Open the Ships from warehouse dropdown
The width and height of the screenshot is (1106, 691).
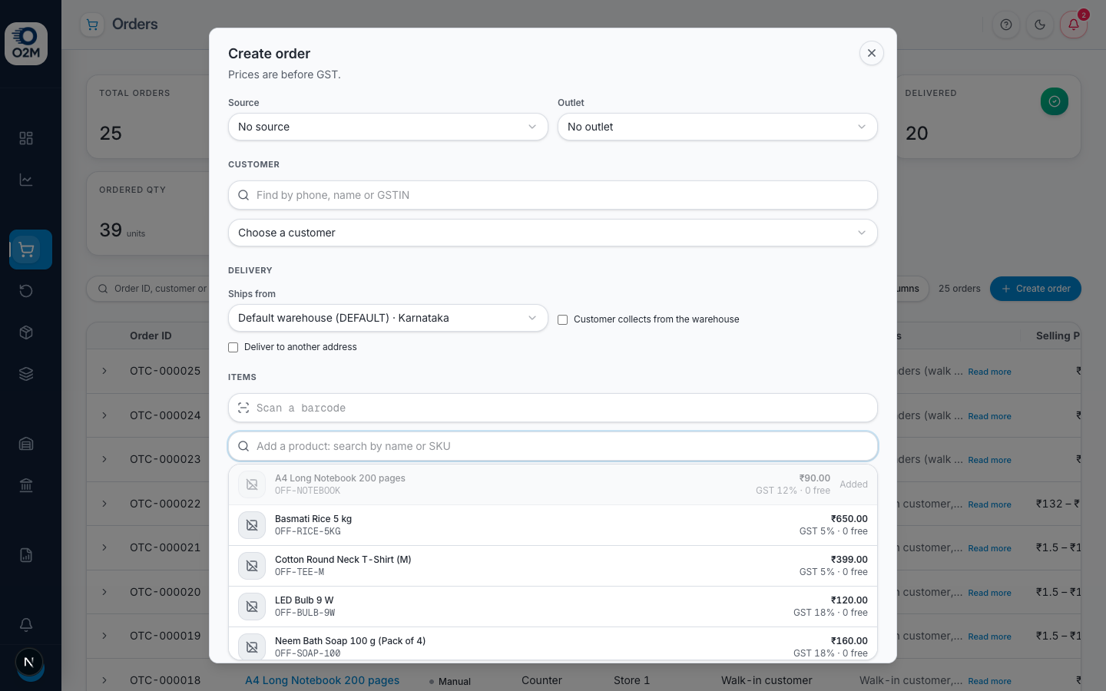[388, 318]
